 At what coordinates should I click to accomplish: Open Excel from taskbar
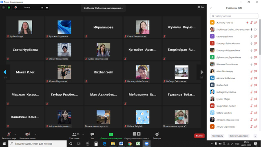pos(138,144)
